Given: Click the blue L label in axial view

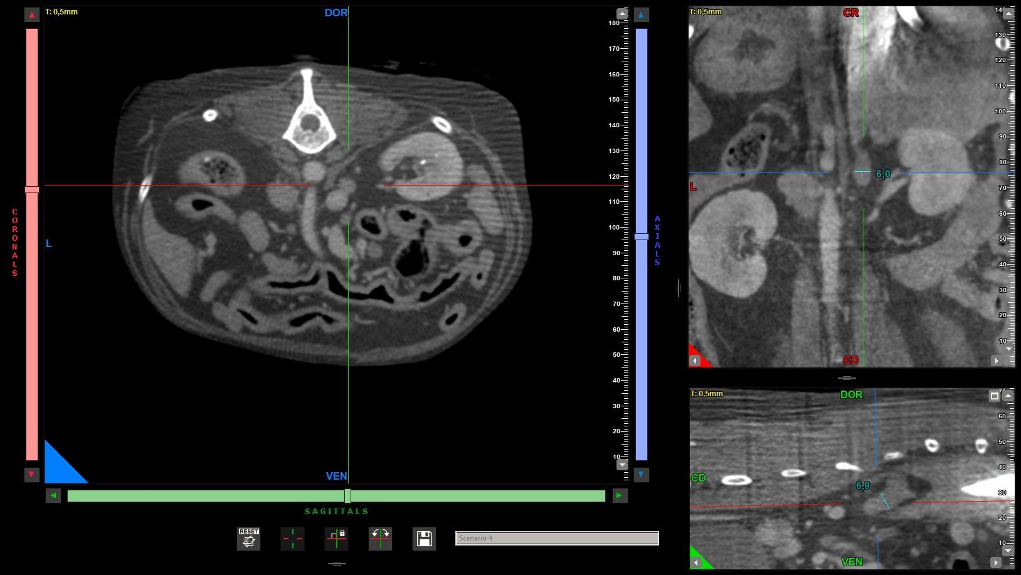Looking at the screenshot, I should [x=49, y=243].
